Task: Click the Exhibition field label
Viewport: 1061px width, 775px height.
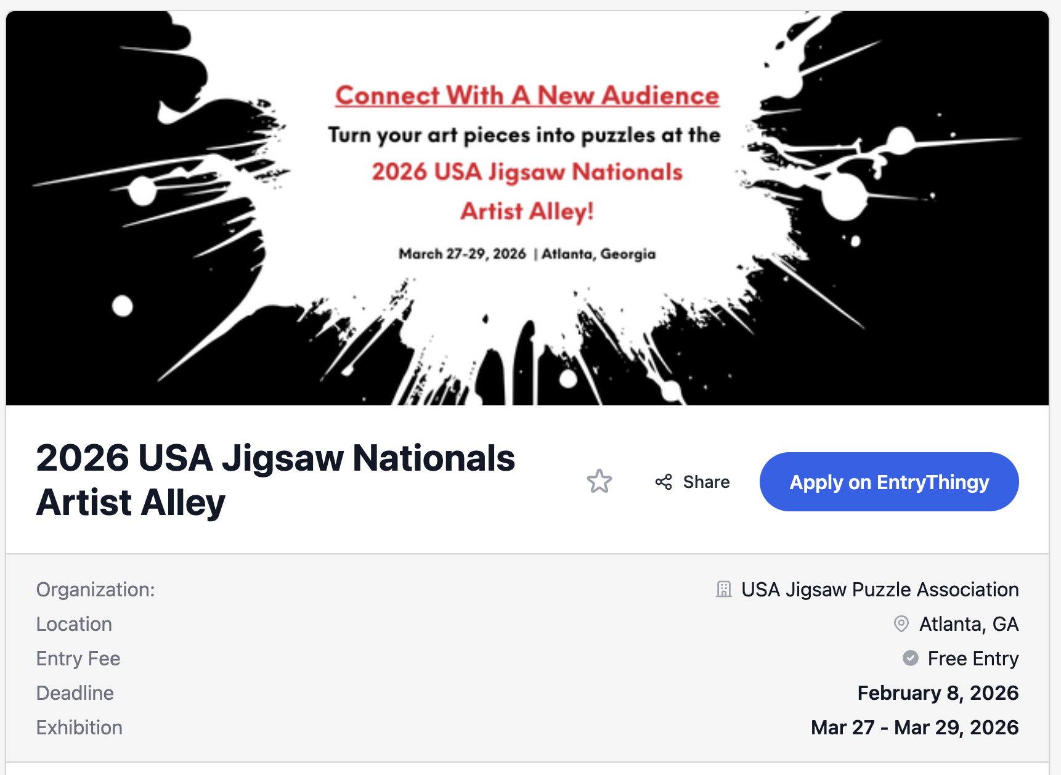Action: (79, 728)
